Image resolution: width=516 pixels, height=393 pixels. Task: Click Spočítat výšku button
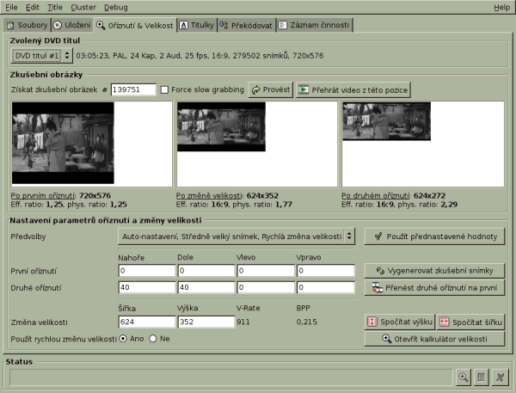[398, 322]
